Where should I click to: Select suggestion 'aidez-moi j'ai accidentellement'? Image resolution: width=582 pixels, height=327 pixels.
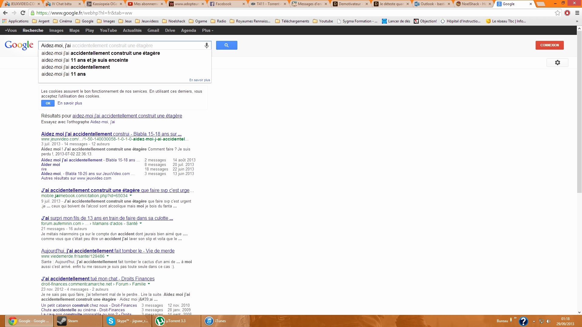tap(125, 67)
